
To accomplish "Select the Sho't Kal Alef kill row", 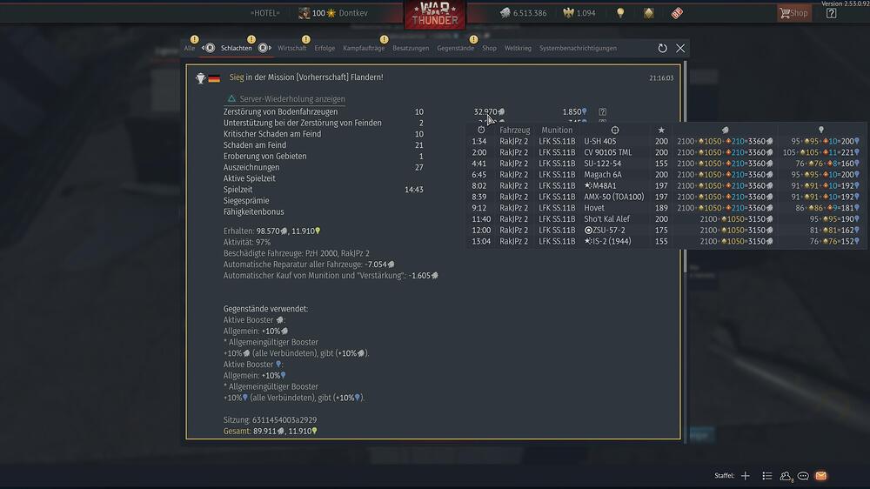I will [x=665, y=218].
